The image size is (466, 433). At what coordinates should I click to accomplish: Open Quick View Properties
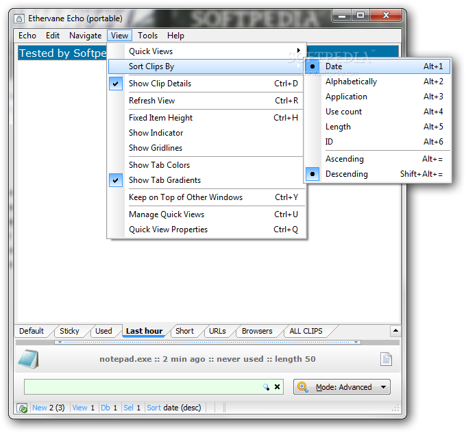206,230
